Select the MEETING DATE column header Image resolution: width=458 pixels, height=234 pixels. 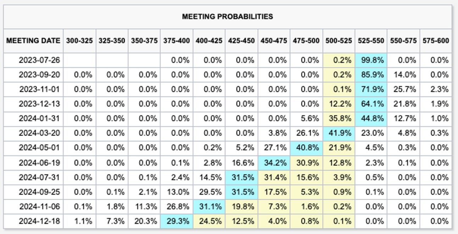coord(33,41)
